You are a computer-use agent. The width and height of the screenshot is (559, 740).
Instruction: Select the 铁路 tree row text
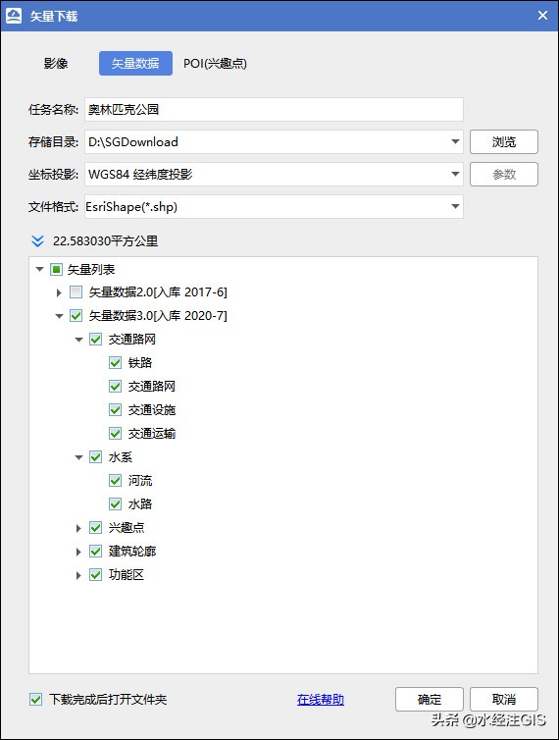coord(140,363)
